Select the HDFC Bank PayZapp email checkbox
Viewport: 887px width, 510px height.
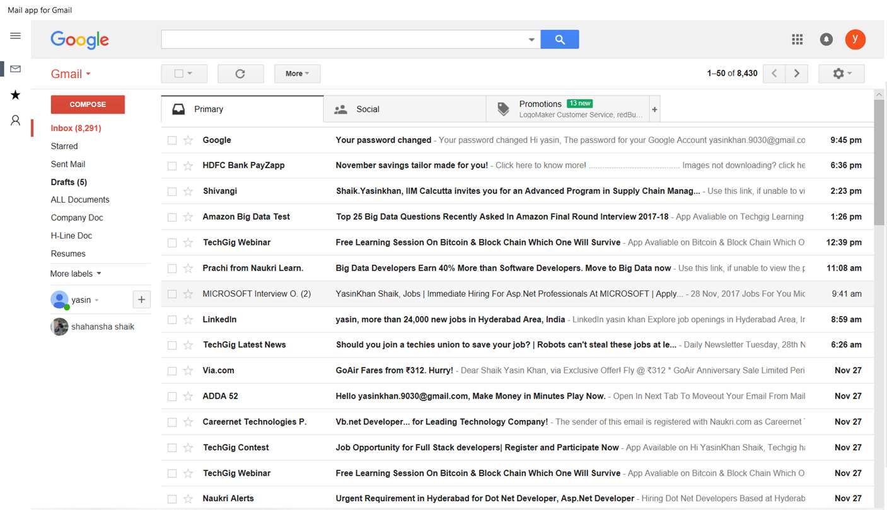172,166
